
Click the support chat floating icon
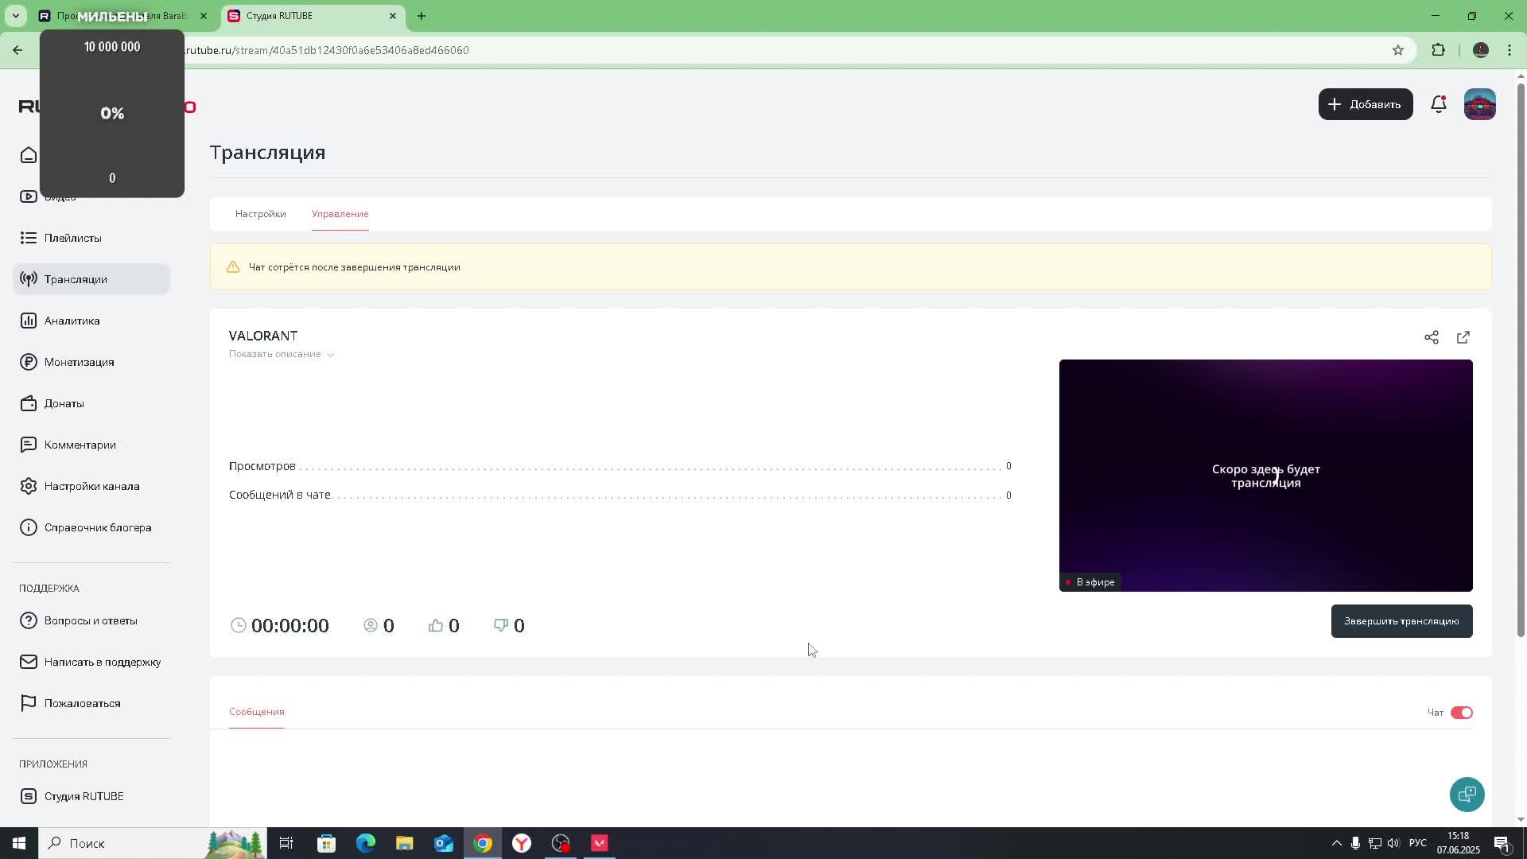pyautogui.click(x=1467, y=794)
